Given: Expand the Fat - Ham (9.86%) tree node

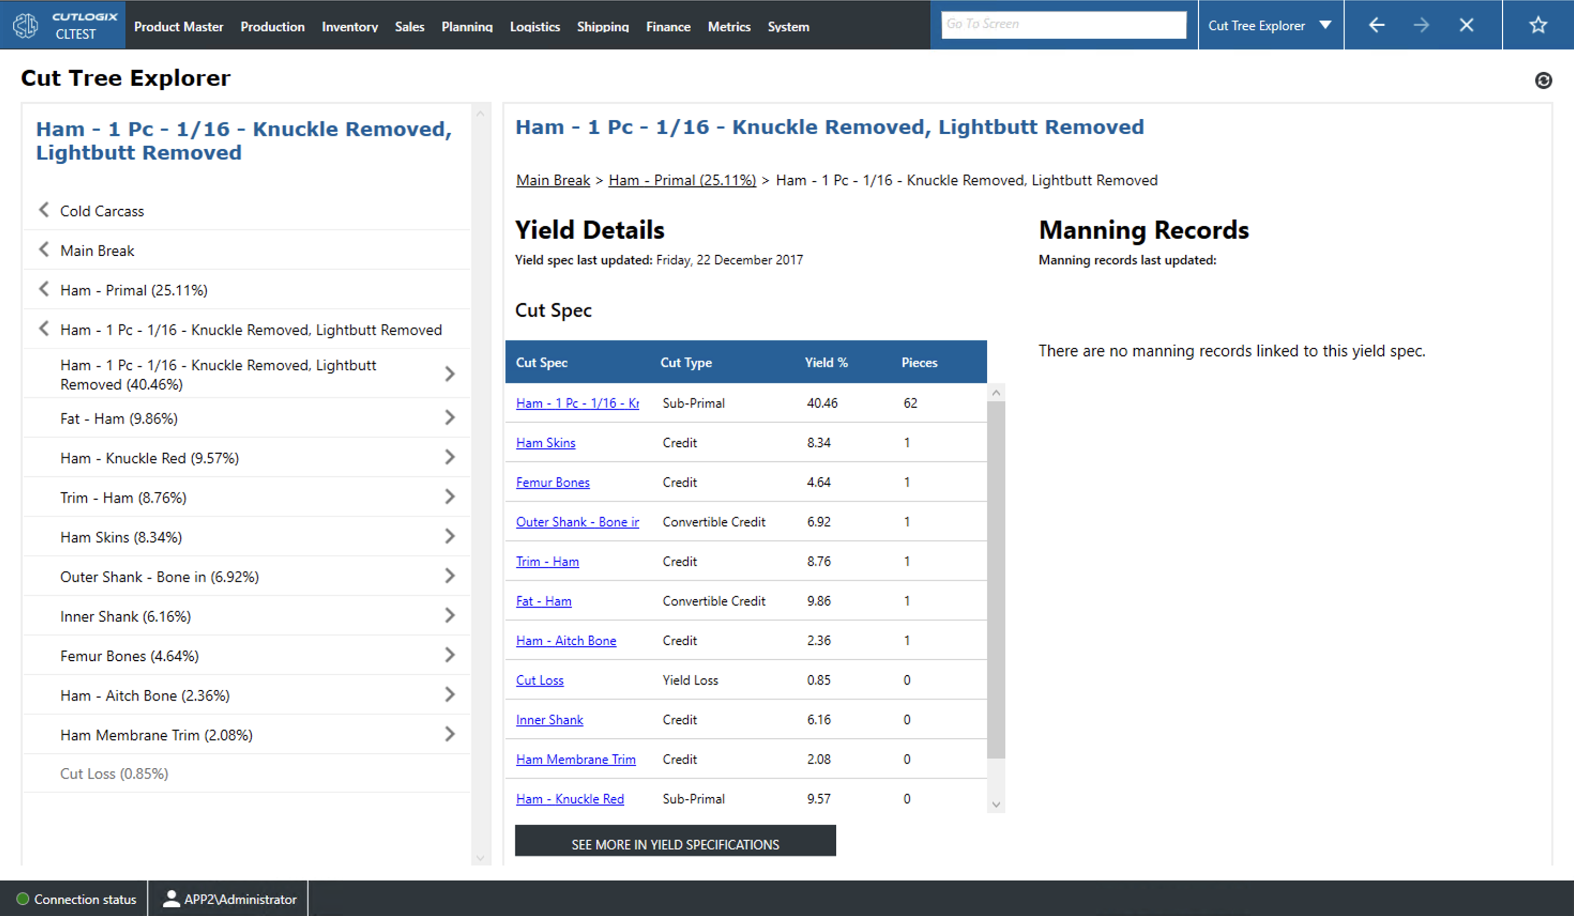Looking at the screenshot, I should [450, 418].
